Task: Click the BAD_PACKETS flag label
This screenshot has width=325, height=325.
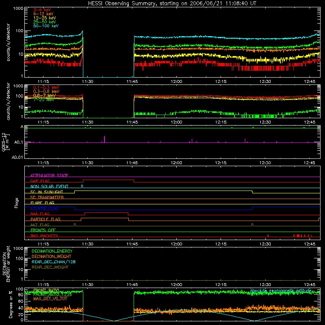Action: click(44, 236)
